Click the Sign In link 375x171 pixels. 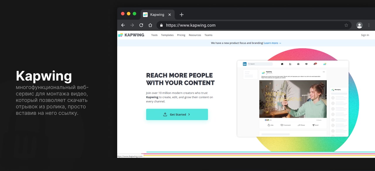365,35
